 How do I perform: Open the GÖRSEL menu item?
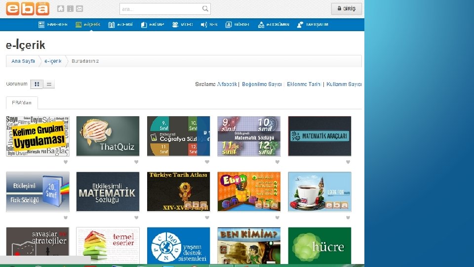[237, 25]
